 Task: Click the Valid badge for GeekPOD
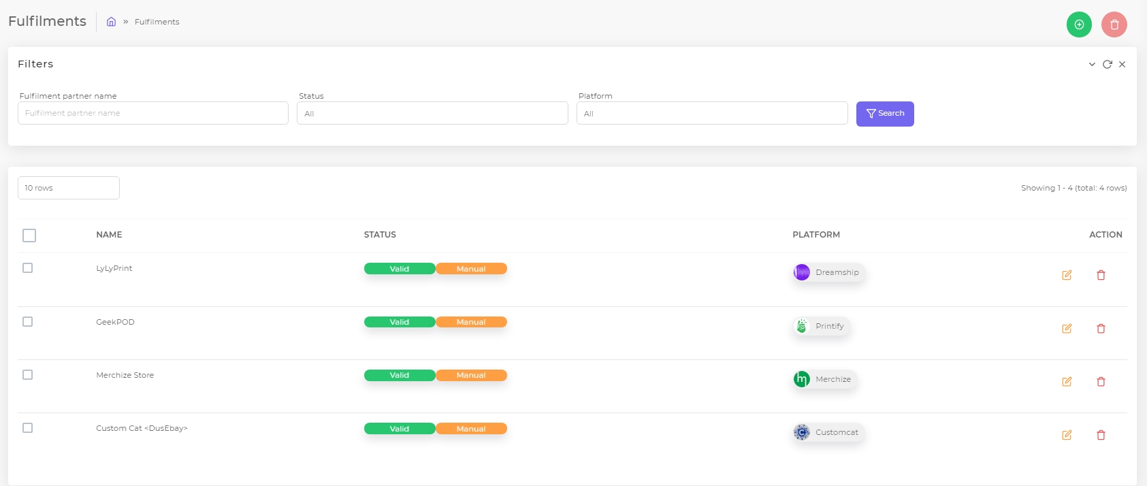(x=400, y=322)
